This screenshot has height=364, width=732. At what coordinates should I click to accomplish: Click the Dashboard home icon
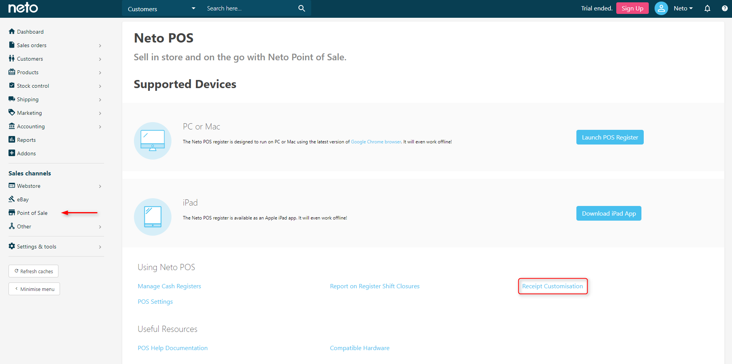point(12,31)
